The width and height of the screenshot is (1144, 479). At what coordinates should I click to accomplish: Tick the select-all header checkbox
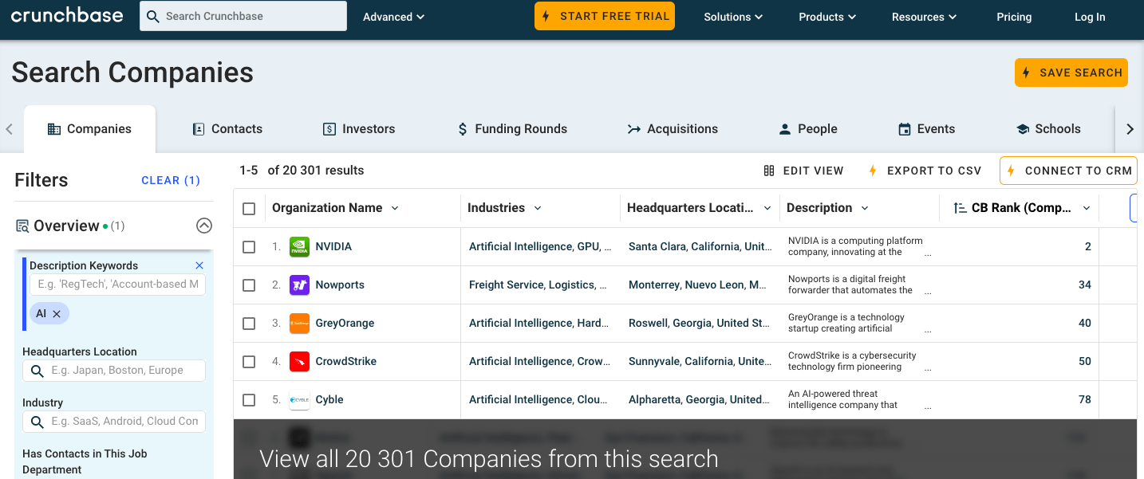tap(249, 209)
